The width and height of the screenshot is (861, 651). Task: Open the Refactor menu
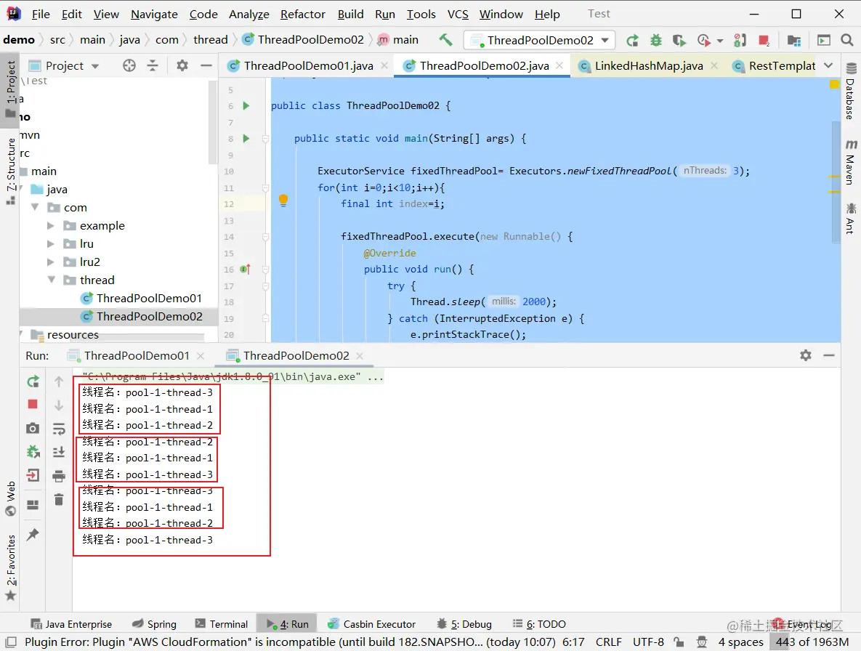(x=302, y=15)
